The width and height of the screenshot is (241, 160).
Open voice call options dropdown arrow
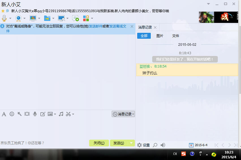click(x=10, y=18)
